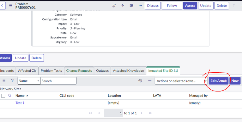Viewport: 242px width, 122px height.
Task: Click the Edit Arnab button
Action: (x=219, y=81)
